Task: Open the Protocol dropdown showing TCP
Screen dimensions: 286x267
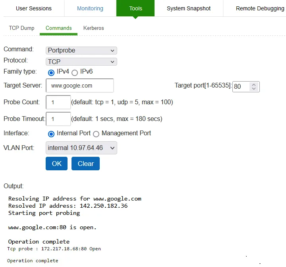Action: (81, 62)
